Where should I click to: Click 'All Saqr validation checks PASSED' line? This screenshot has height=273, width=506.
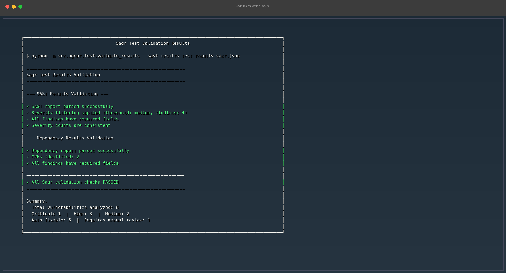[72, 182]
